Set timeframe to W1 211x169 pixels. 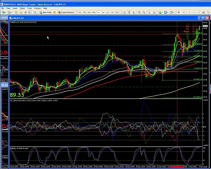tap(112, 13)
